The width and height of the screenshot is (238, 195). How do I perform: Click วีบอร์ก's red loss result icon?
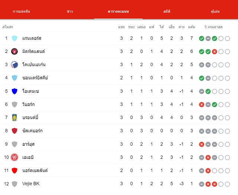point(202,104)
